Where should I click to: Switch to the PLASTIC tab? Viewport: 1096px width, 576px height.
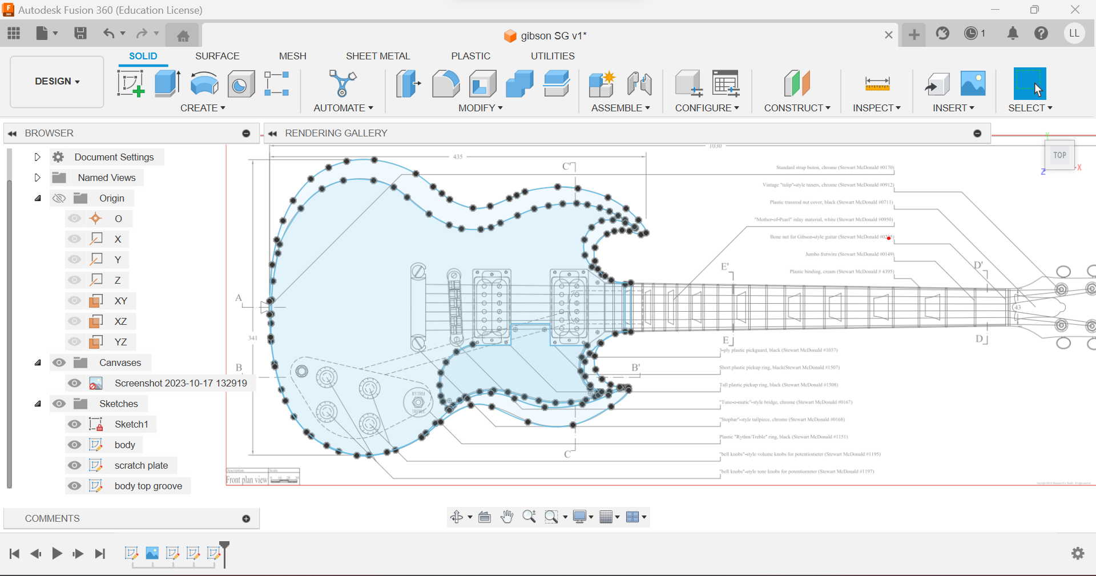coord(471,56)
